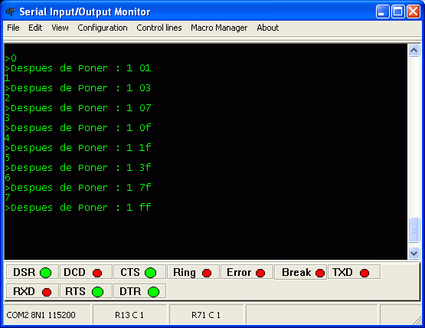Click the DCD red indicator light
Image resolution: width=425 pixels, height=328 pixels.
click(97, 273)
